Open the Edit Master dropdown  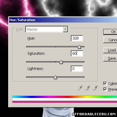pos(47,29)
